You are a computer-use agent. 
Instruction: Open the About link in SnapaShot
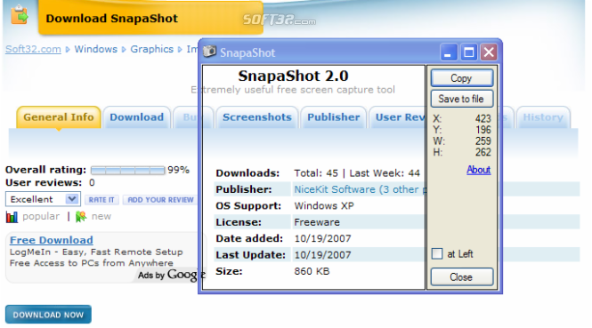(x=478, y=170)
